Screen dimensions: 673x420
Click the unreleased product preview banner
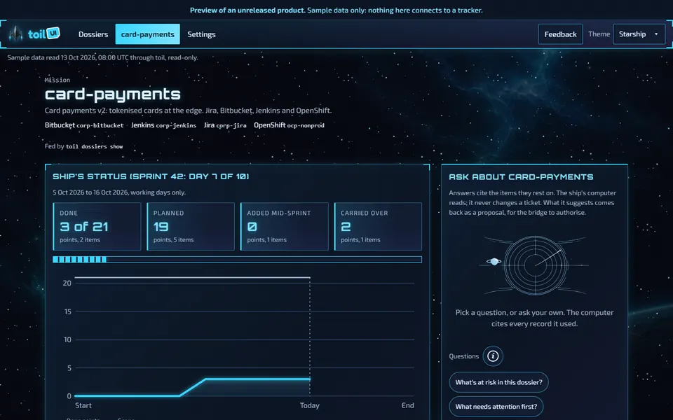click(336, 10)
